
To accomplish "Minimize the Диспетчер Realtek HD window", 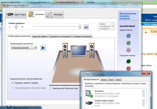I will (125, 5).
